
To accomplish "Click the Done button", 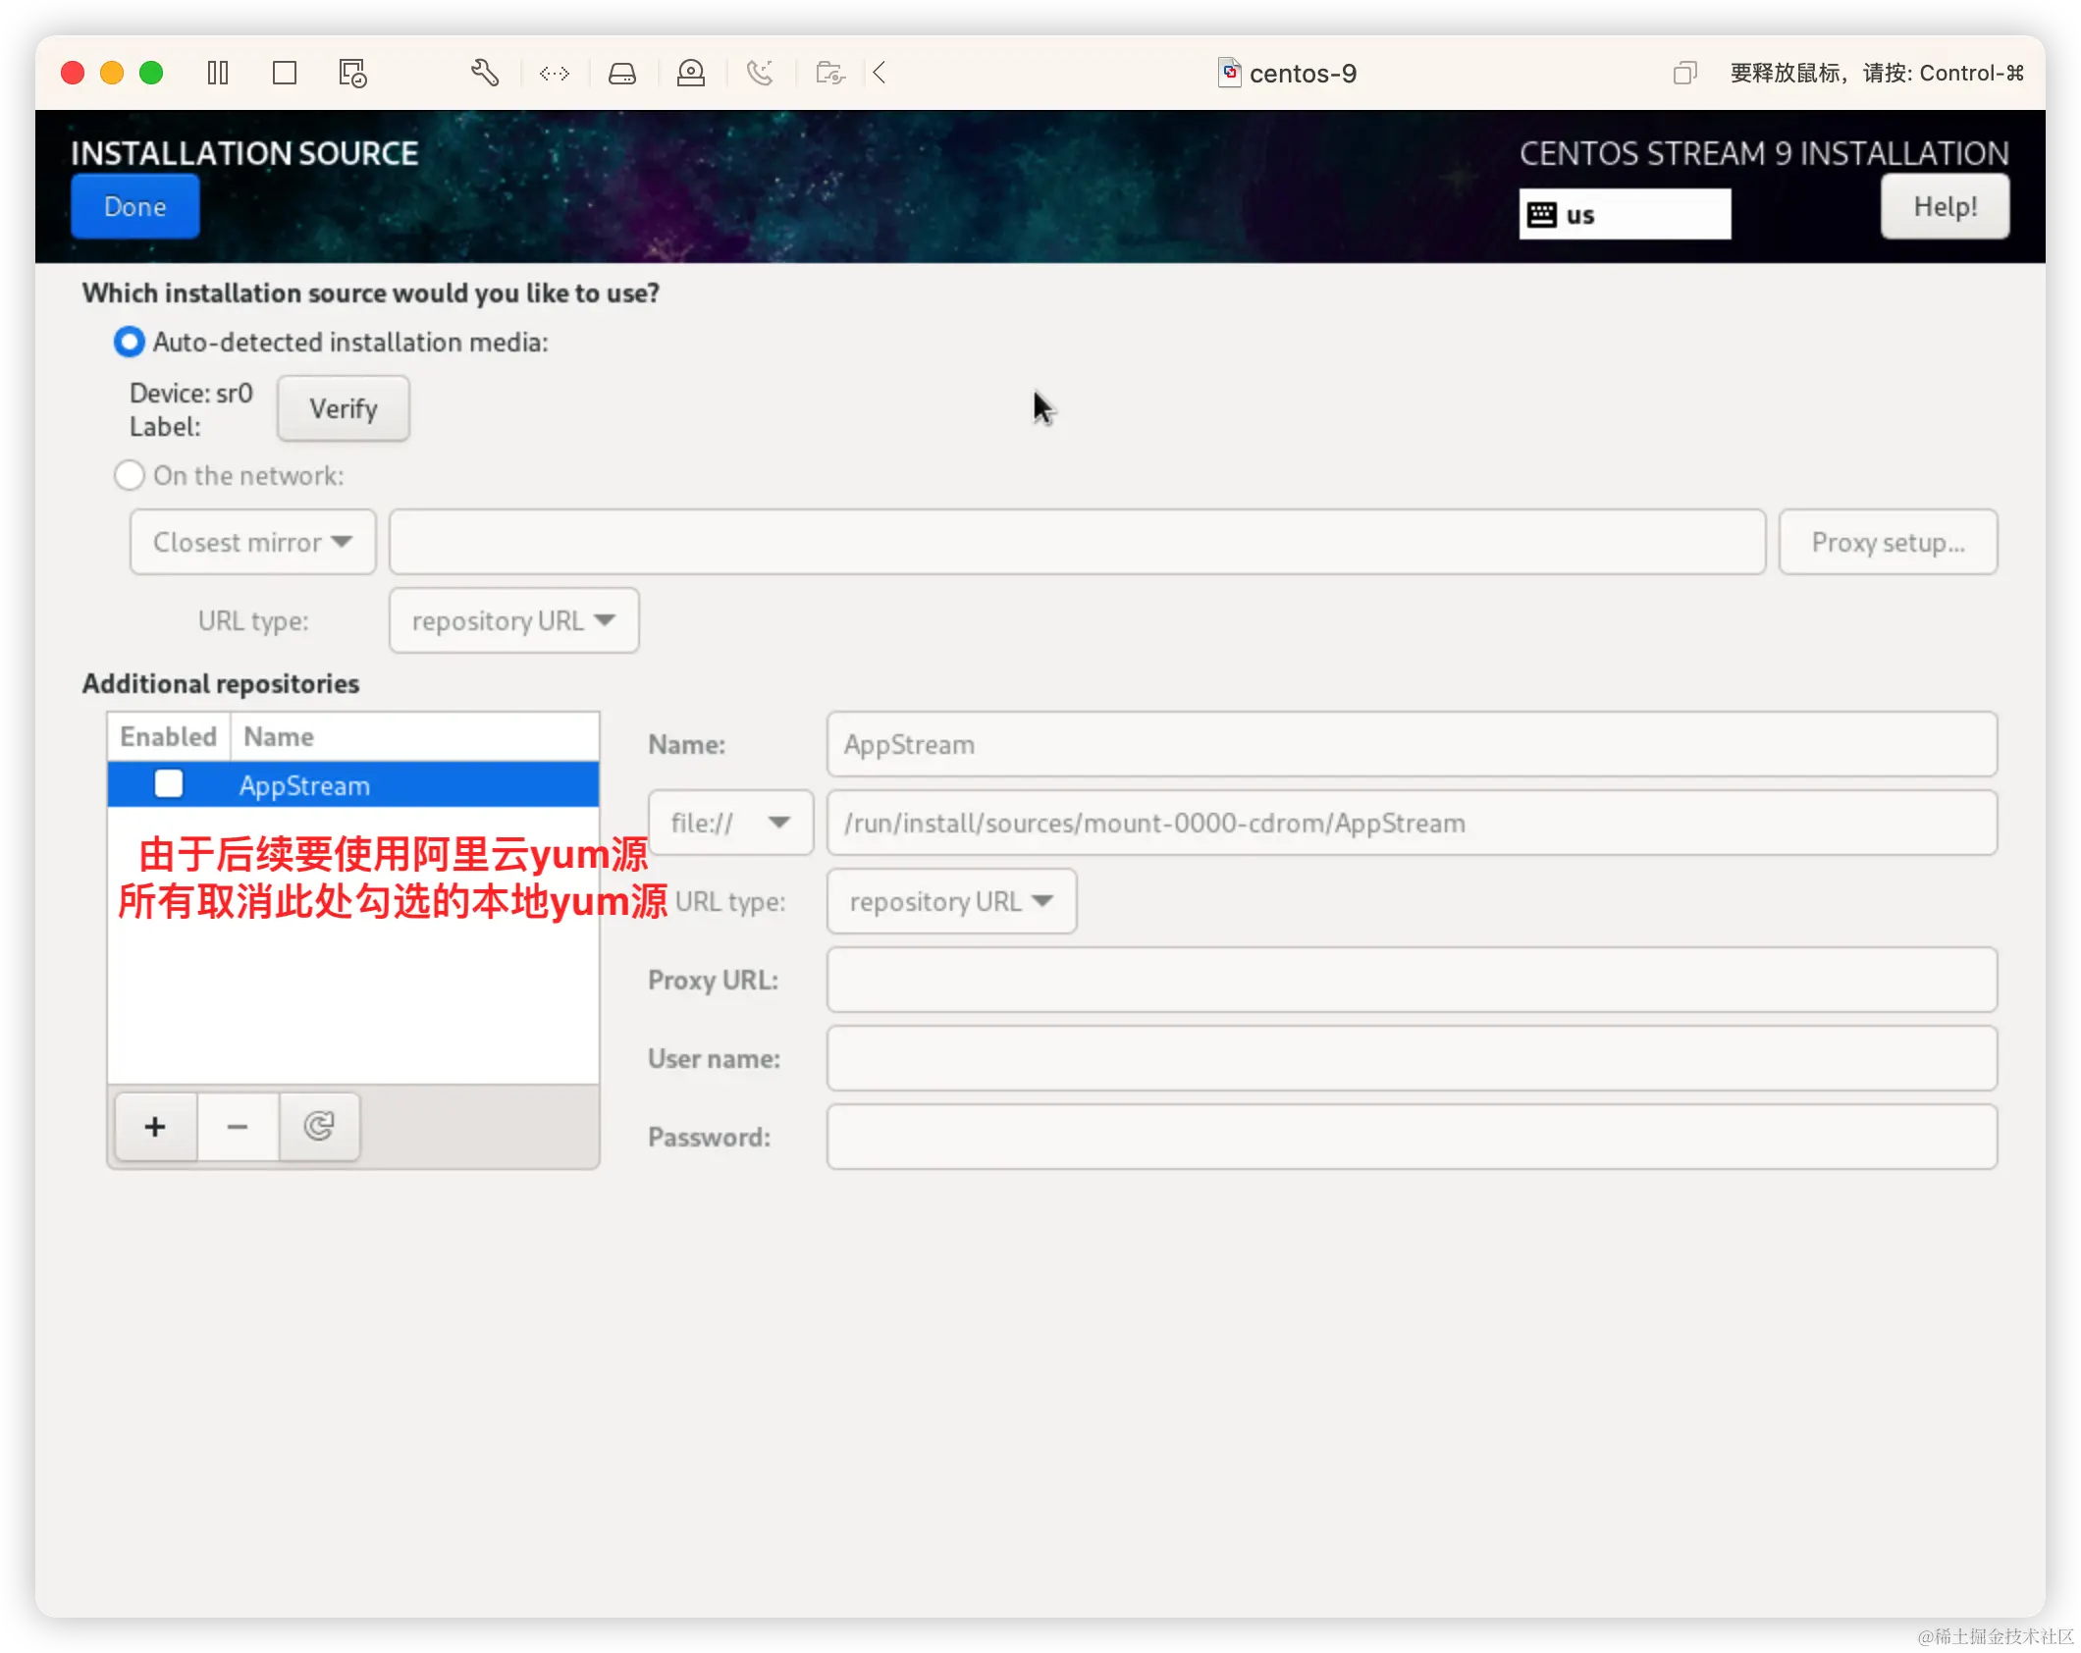I will (x=134, y=206).
